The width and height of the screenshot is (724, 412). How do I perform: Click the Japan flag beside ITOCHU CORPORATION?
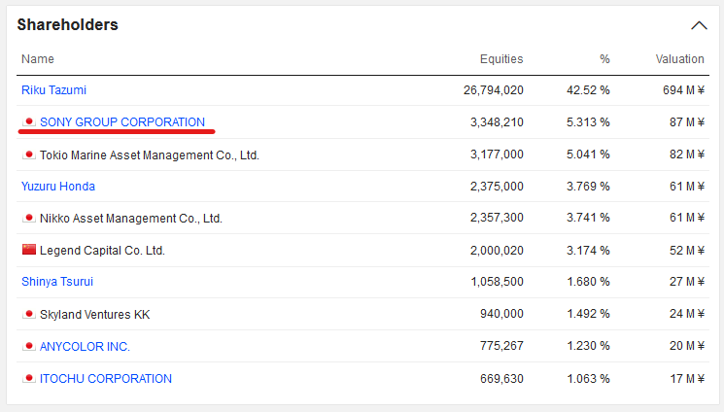tap(29, 379)
